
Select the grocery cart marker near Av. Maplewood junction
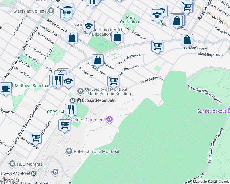157,47
